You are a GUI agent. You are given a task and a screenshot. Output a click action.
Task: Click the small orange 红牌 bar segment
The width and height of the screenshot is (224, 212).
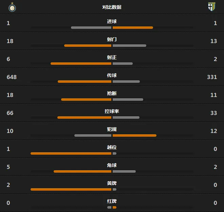(114, 208)
